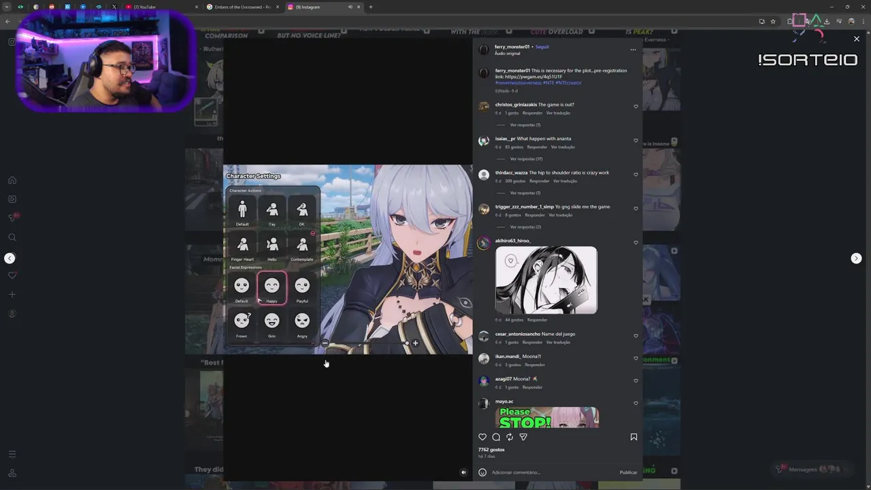Close the Instagram post overlay with X
Image resolution: width=871 pixels, height=490 pixels.
(857, 39)
